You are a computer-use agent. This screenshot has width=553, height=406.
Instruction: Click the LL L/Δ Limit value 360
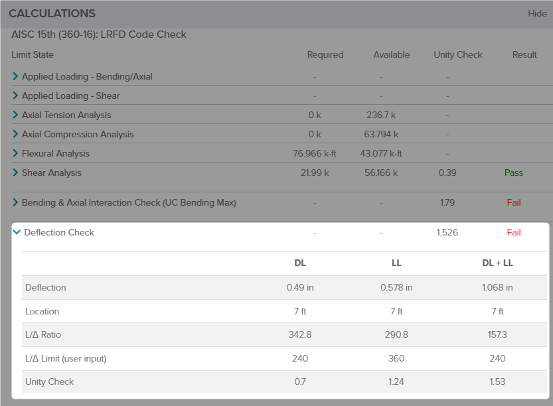point(396,358)
